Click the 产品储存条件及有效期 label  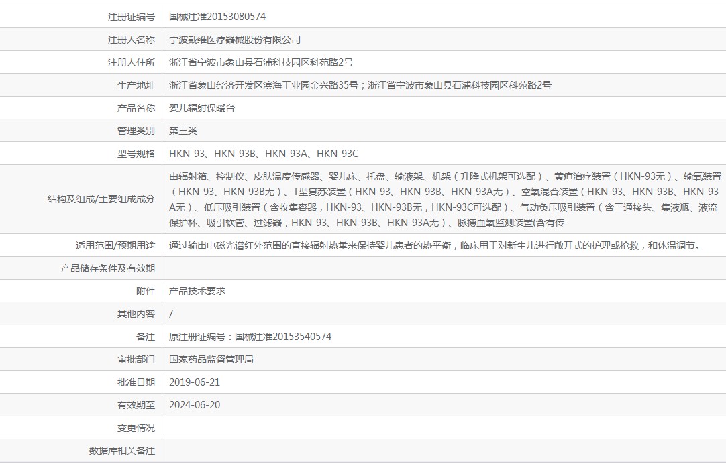107,268
